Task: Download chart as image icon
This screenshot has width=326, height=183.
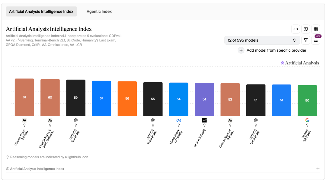Action: coord(305,29)
